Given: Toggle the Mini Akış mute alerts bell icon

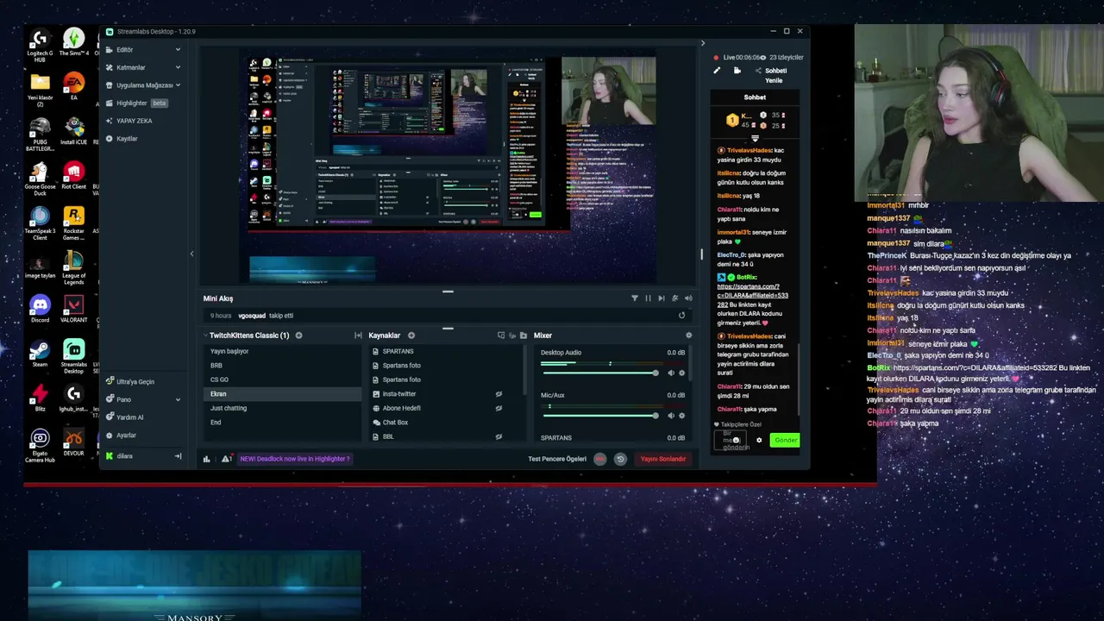Looking at the screenshot, I should point(674,298).
